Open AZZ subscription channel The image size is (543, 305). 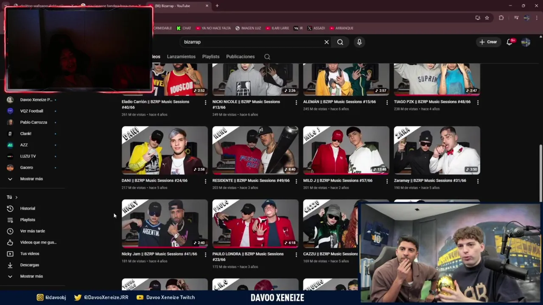pos(24,145)
